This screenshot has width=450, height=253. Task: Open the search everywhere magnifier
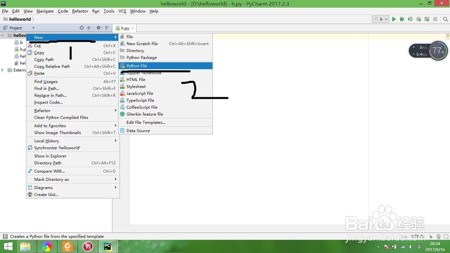(x=445, y=19)
